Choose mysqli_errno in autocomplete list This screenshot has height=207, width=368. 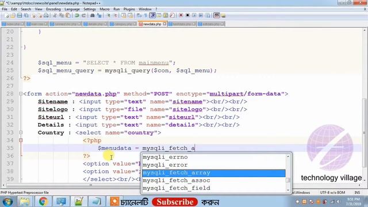click(x=213, y=157)
